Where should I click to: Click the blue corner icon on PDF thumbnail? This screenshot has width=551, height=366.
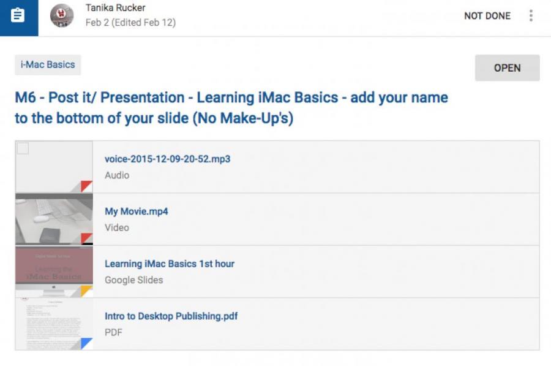click(x=88, y=344)
